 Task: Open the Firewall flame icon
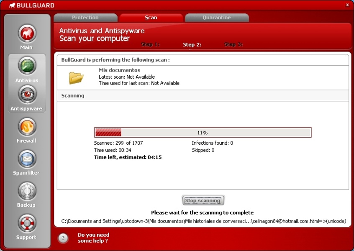(x=27, y=126)
